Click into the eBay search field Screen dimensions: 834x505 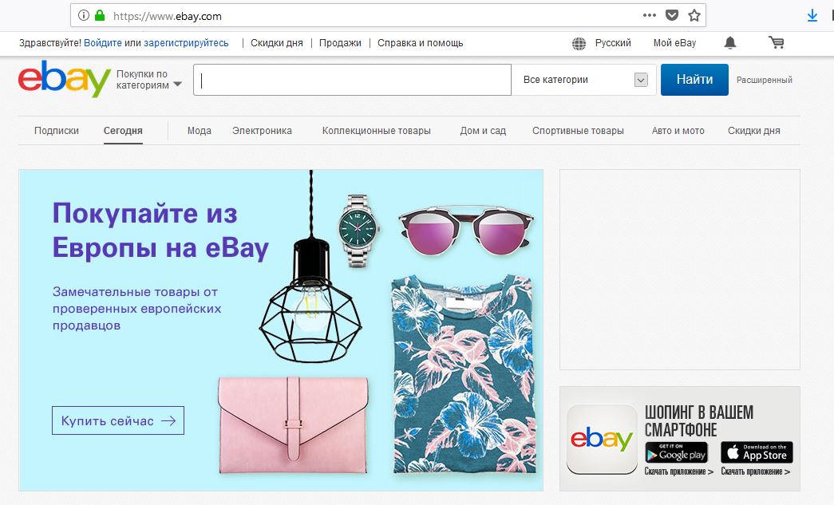(352, 80)
